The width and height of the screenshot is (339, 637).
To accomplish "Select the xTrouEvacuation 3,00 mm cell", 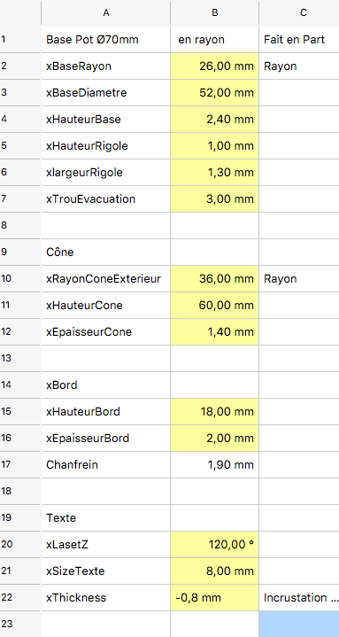I will tap(215, 199).
